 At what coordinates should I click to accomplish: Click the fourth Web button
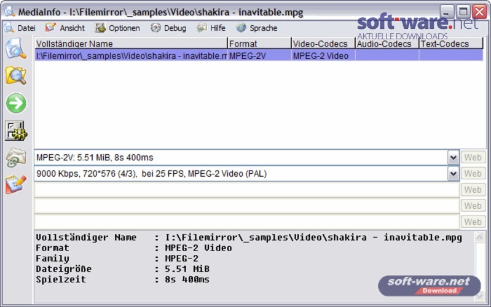[473, 206]
